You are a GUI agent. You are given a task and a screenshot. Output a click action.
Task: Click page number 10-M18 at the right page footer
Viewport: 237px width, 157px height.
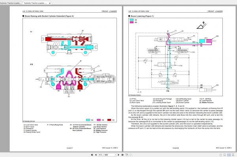click(x=175, y=148)
